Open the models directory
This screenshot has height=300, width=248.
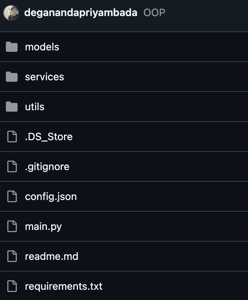pos(42,47)
